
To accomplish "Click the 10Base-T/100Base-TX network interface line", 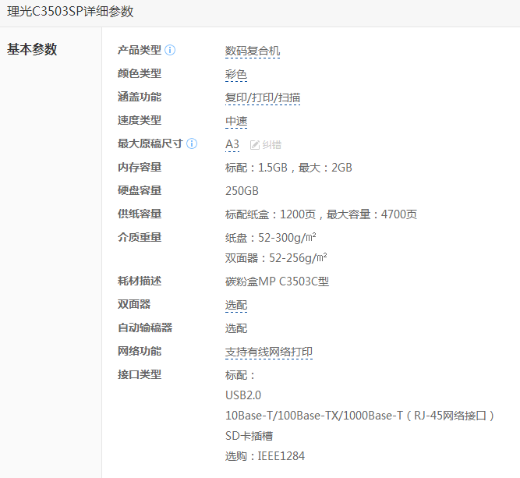I will point(359,416).
